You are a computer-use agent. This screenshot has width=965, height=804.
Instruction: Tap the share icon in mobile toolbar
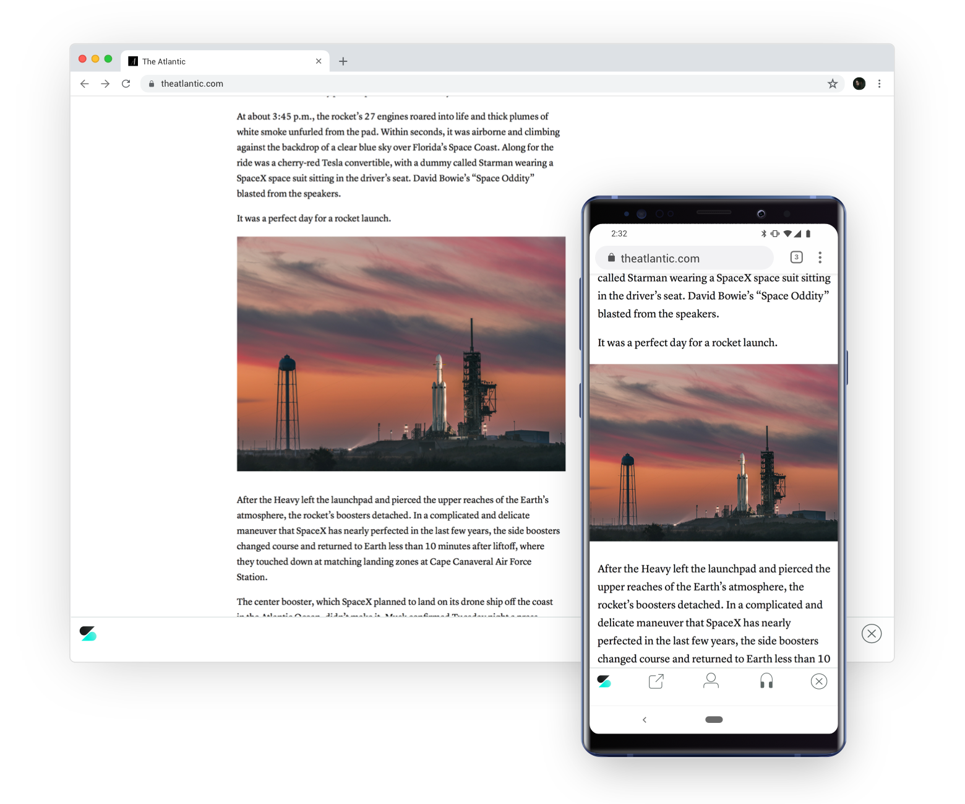tap(656, 681)
